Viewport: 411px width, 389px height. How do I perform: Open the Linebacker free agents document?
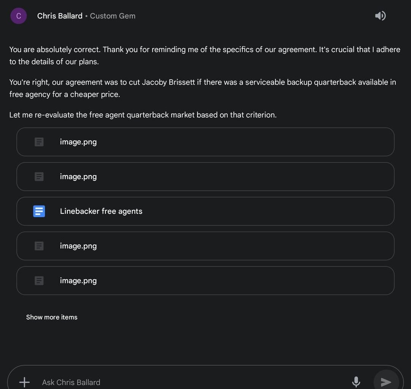pos(101,211)
